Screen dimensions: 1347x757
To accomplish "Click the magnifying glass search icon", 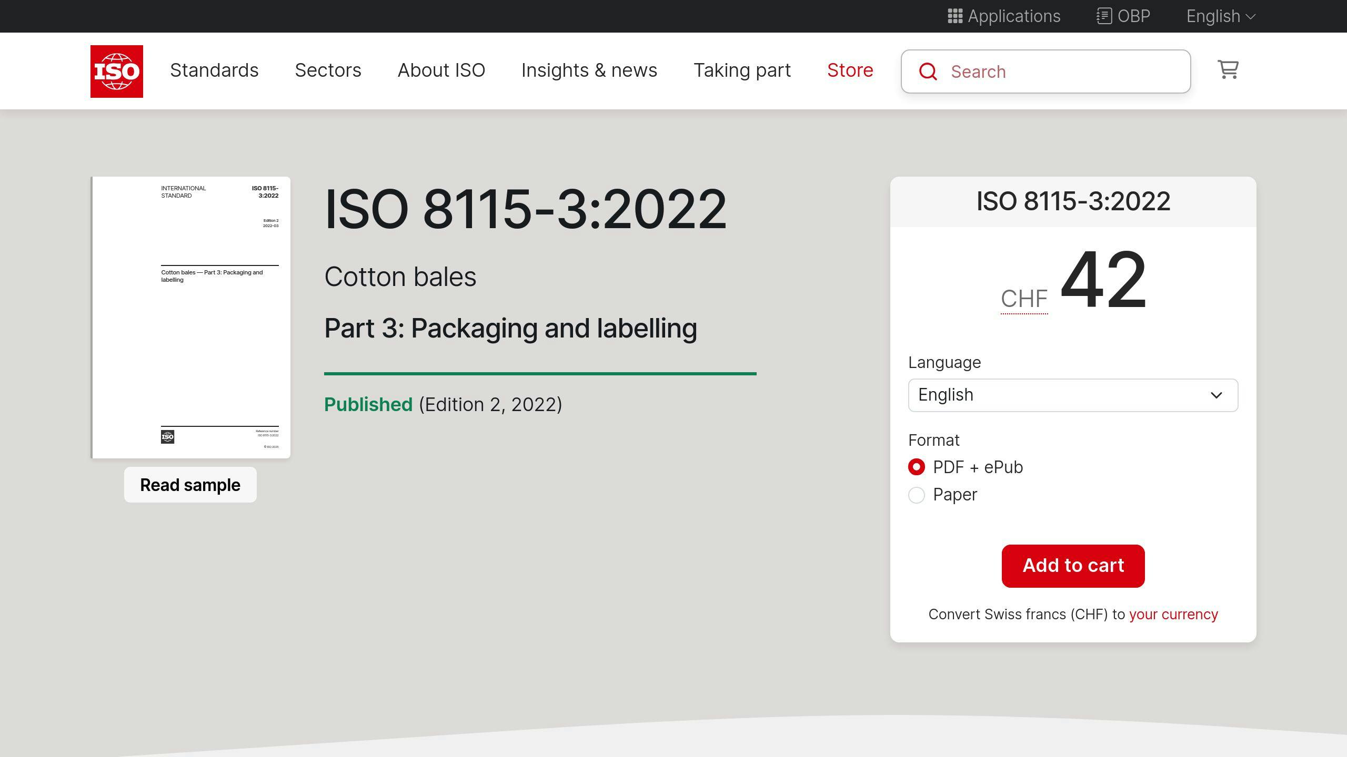I will pos(928,71).
